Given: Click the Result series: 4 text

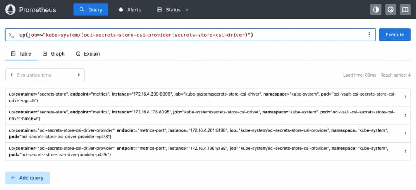Looking at the screenshot, I should (x=396, y=75).
